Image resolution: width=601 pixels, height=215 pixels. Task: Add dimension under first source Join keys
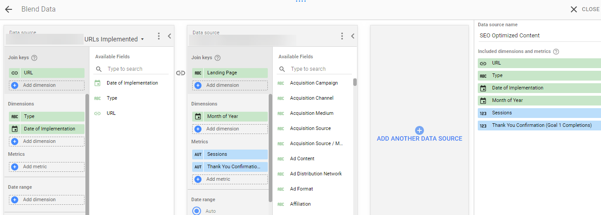(x=47, y=85)
